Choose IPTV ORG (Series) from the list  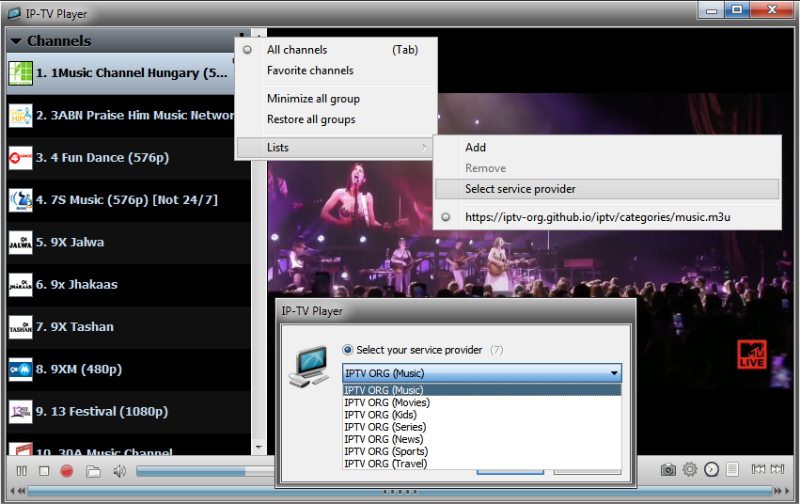[x=481, y=427]
